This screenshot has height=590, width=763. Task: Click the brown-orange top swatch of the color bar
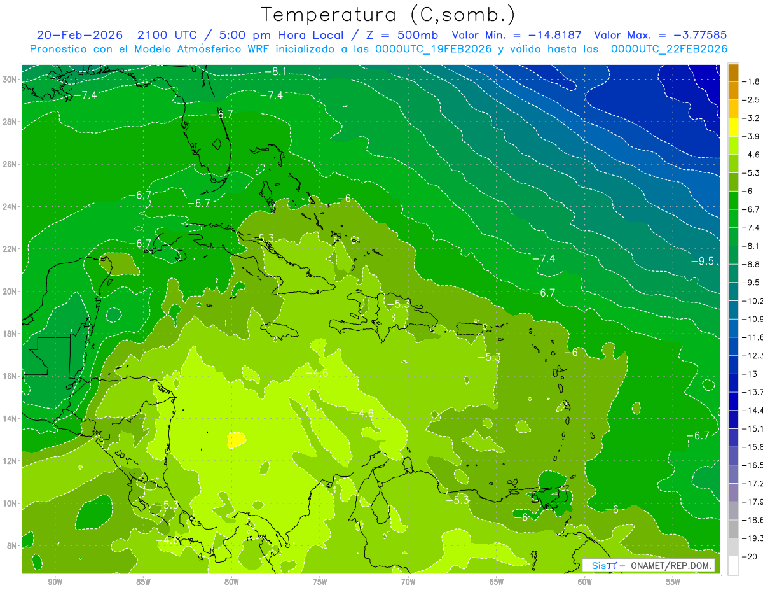(733, 72)
